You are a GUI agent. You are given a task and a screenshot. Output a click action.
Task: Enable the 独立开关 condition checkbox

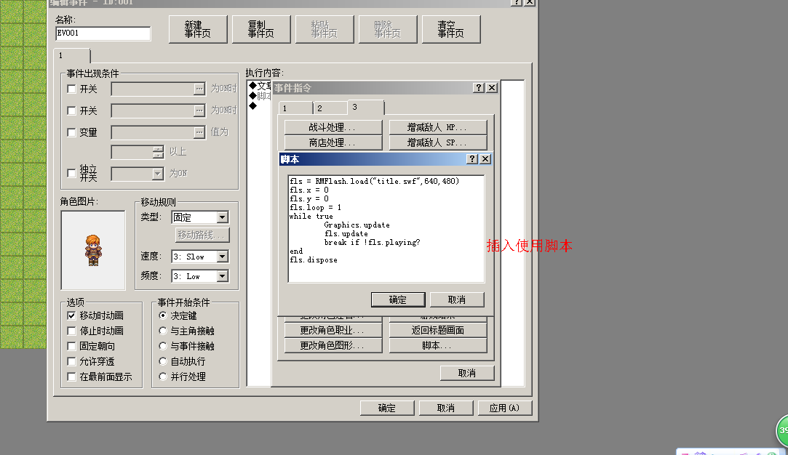(x=71, y=173)
